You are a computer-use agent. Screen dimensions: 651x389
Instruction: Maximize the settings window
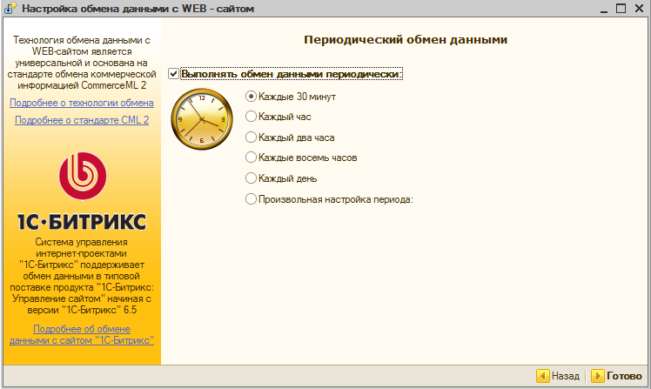621,9
